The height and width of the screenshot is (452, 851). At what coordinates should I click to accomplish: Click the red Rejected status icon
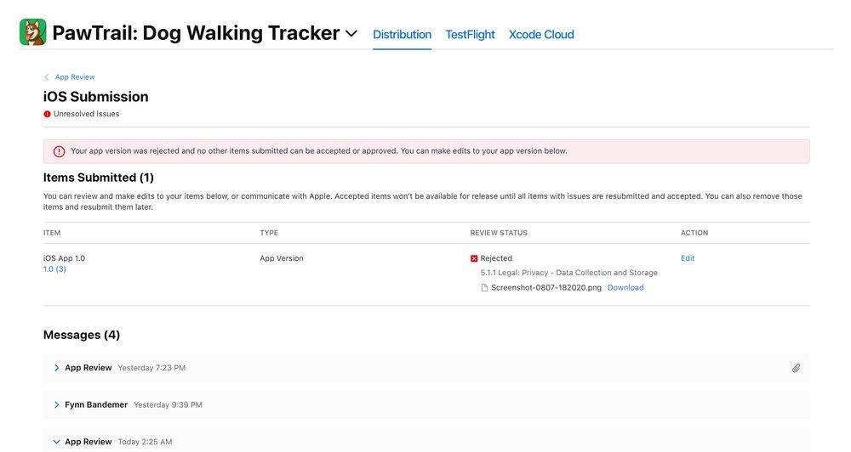click(x=474, y=258)
